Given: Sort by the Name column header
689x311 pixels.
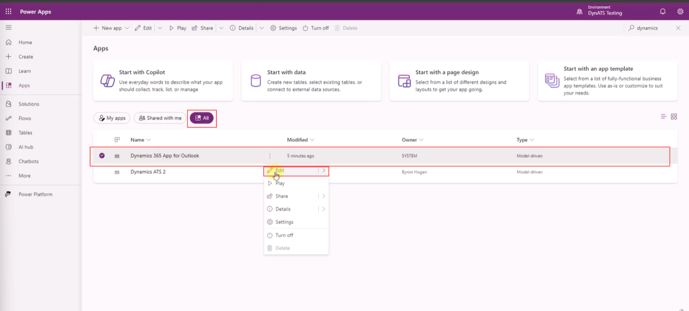Looking at the screenshot, I should click(x=140, y=140).
